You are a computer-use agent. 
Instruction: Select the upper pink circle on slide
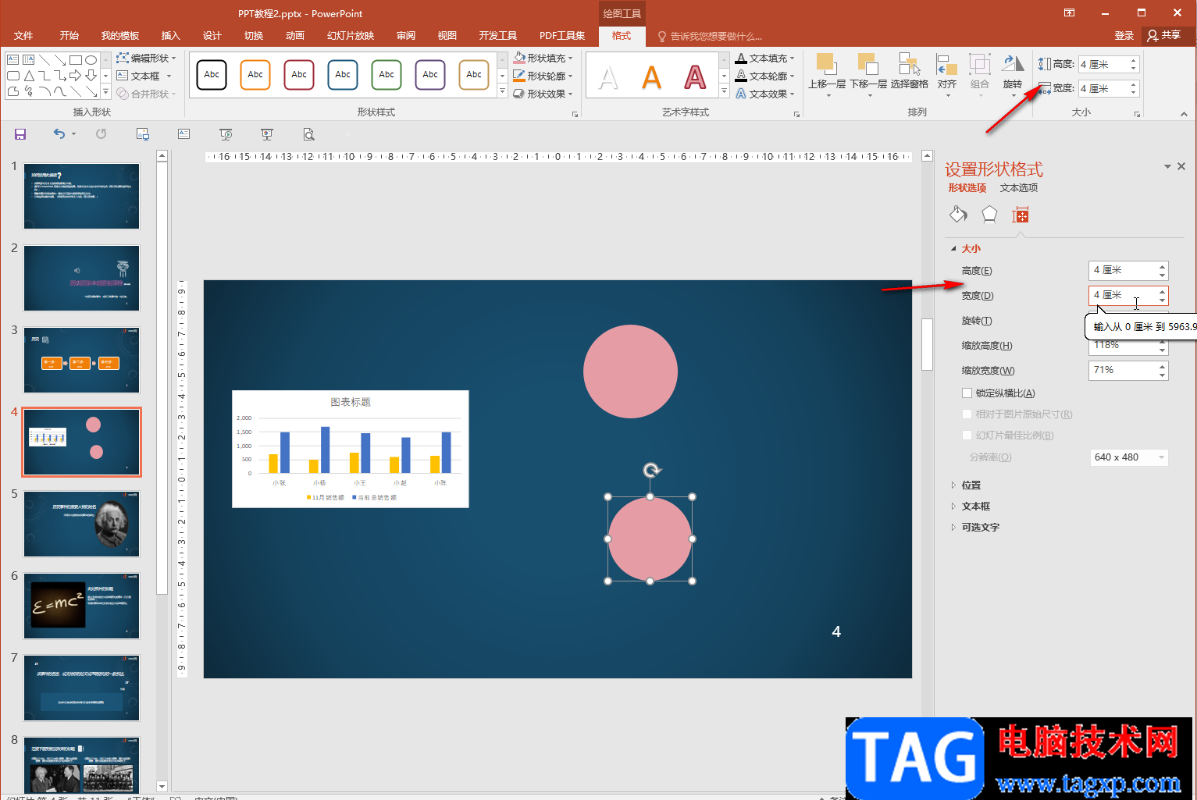click(630, 372)
